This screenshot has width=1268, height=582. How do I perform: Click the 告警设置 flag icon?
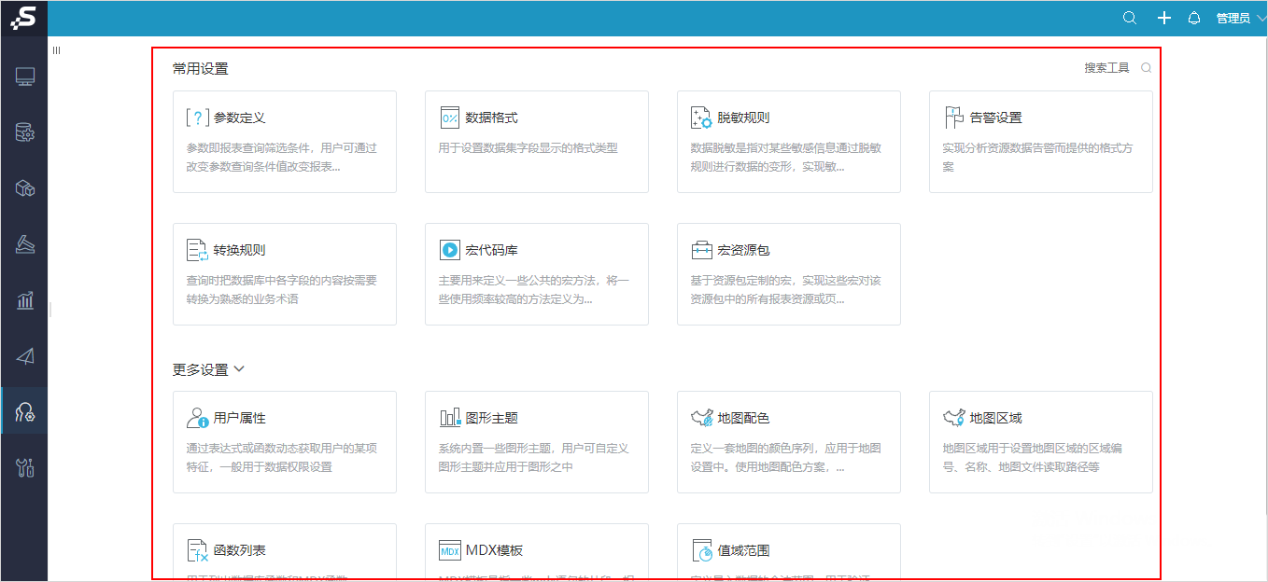[953, 118]
